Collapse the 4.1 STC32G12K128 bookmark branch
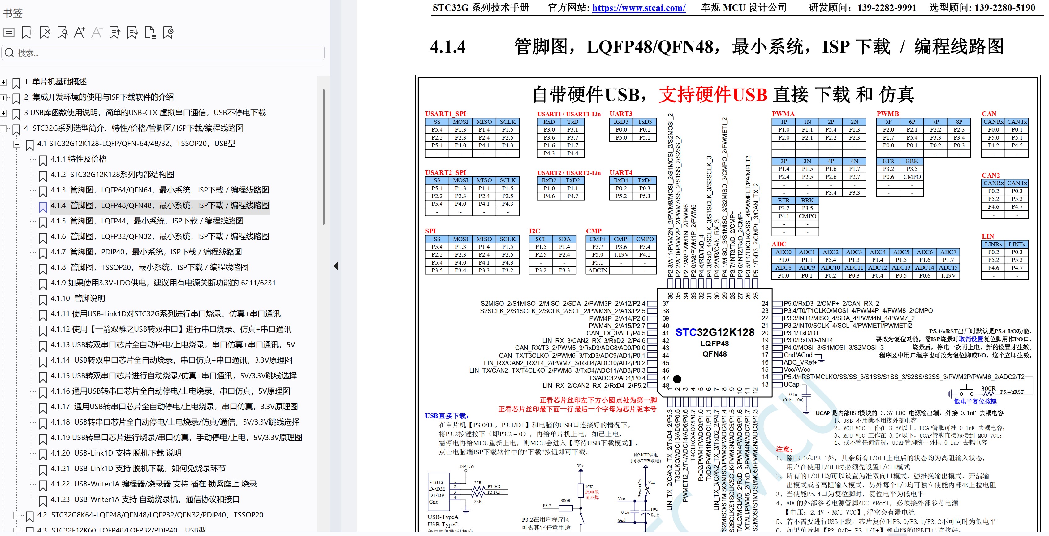This screenshot has height=536, width=1049. (x=17, y=144)
